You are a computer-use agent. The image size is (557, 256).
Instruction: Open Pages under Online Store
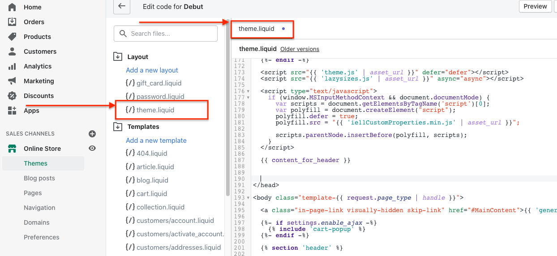[x=33, y=193]
